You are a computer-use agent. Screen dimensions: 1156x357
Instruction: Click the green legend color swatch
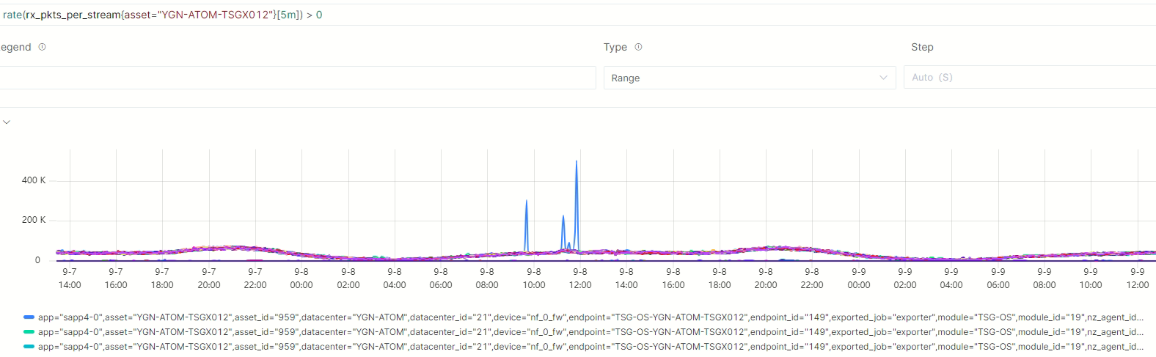[29, 332]
